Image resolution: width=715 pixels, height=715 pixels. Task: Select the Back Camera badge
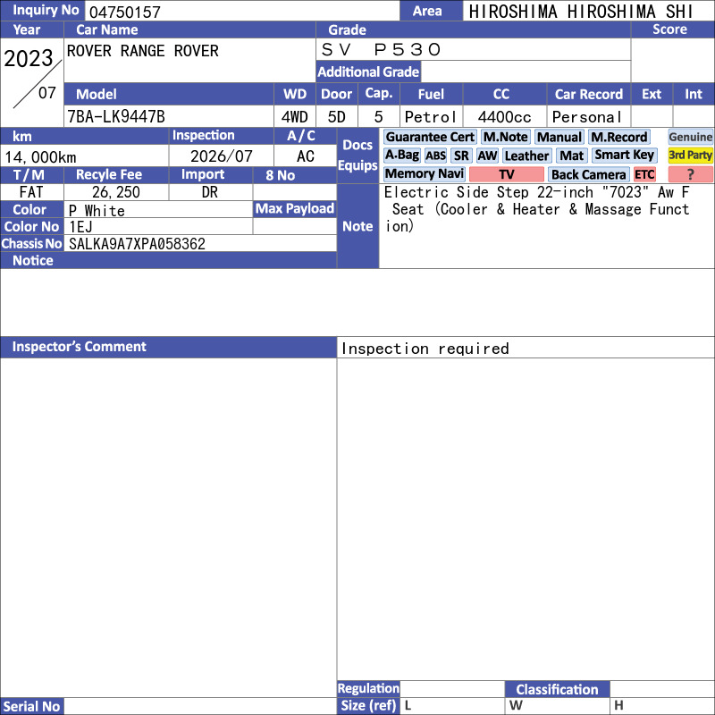click(588, 174)
